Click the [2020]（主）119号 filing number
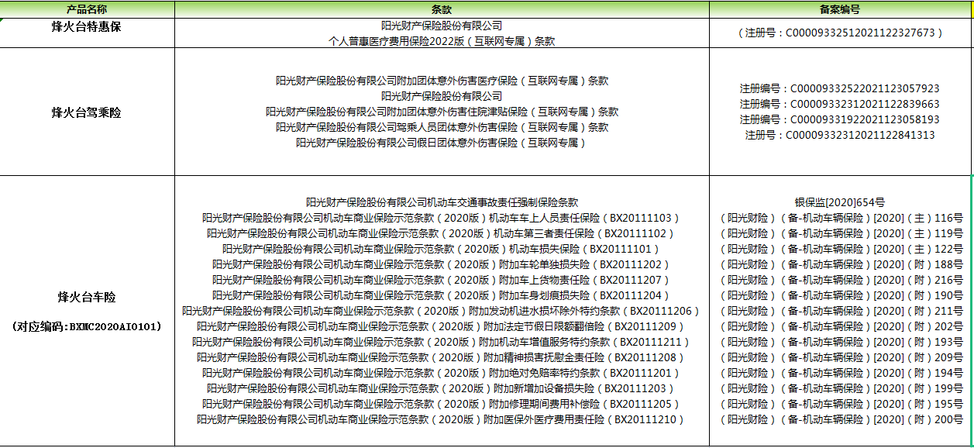This screenshot has width=974, height=448. (840, 233)
